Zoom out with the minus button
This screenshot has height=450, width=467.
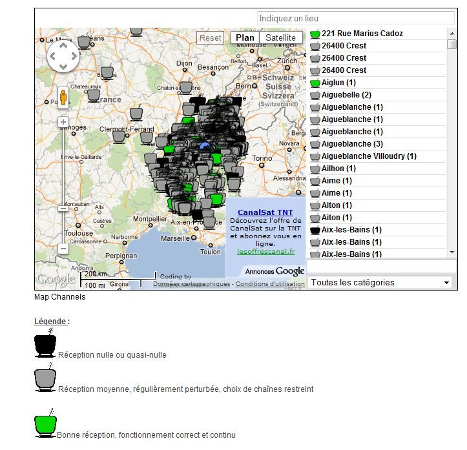63,249
